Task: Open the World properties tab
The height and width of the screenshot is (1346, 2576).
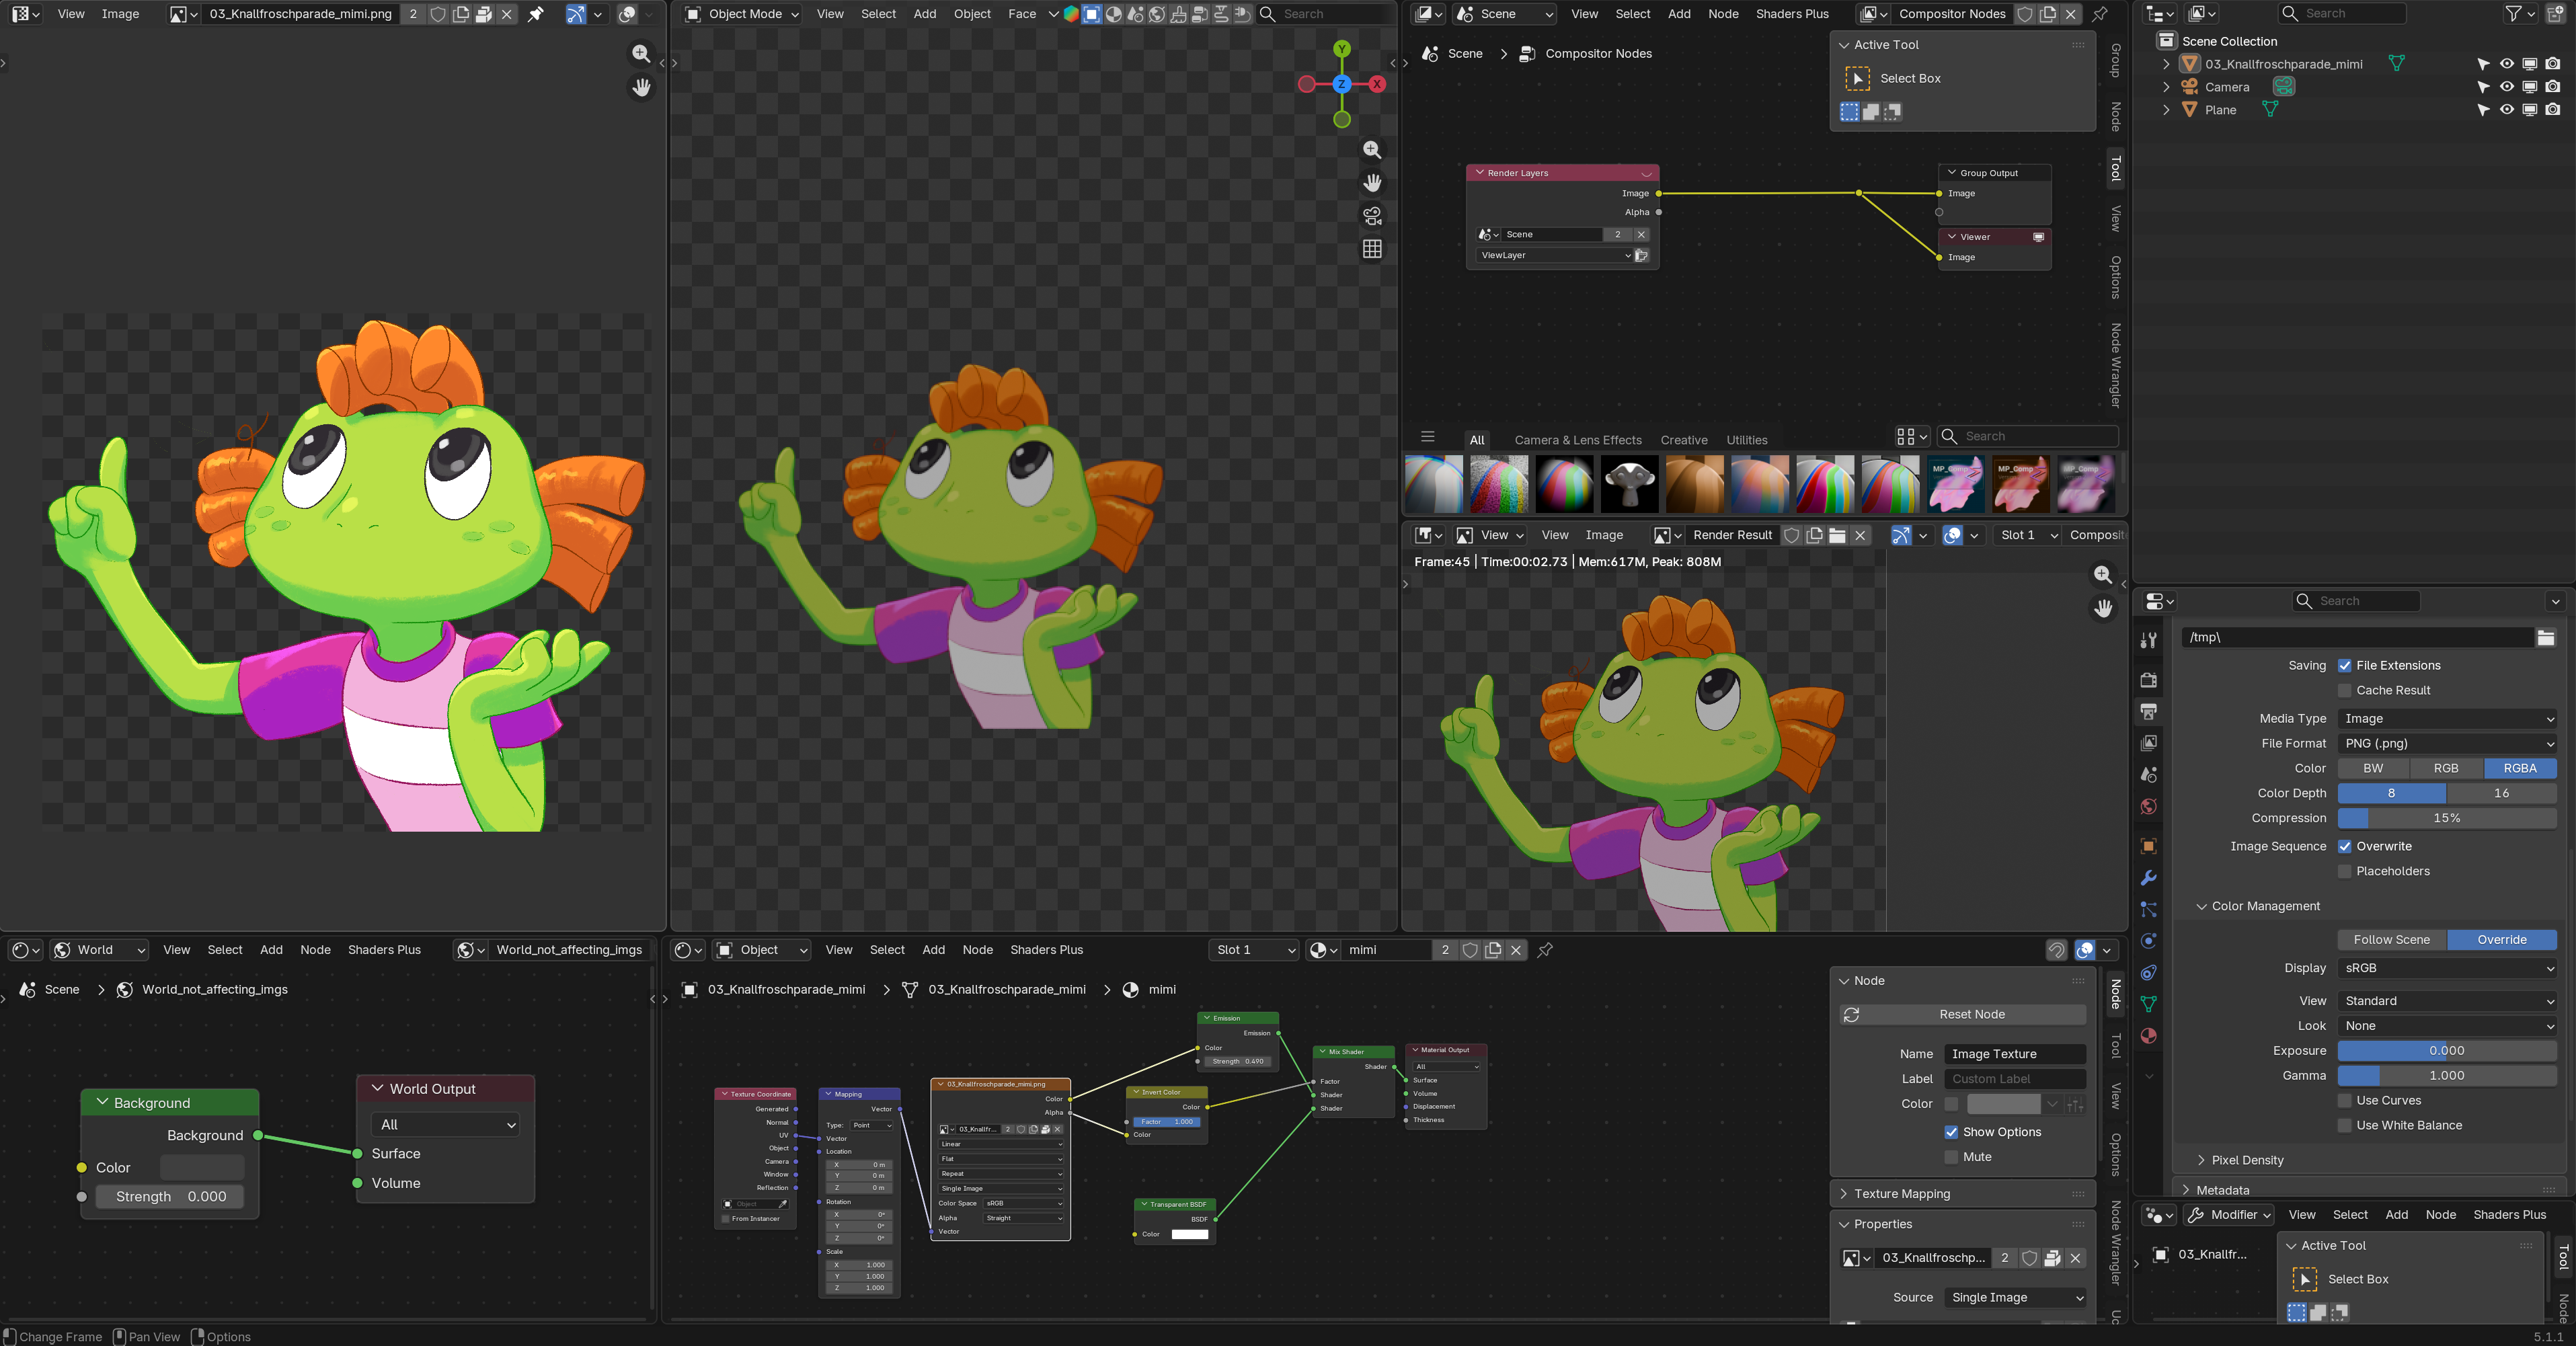Action: (2148, 807)
